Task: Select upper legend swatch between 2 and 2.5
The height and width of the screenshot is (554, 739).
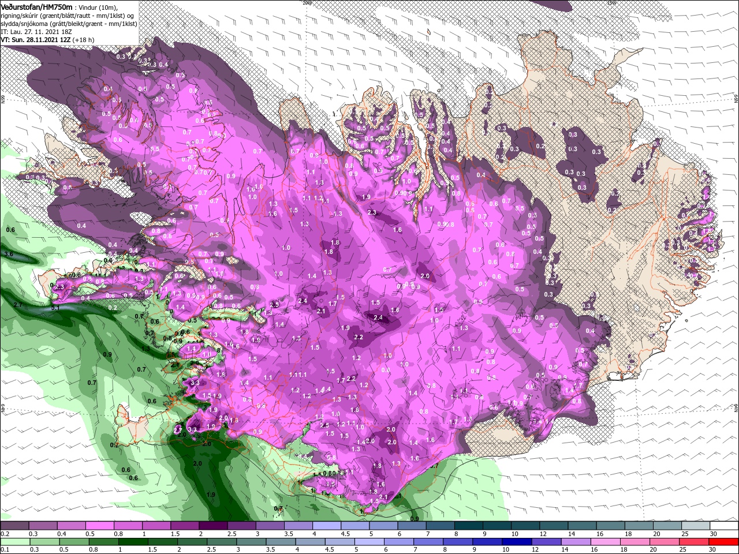Action: (213, 526)
